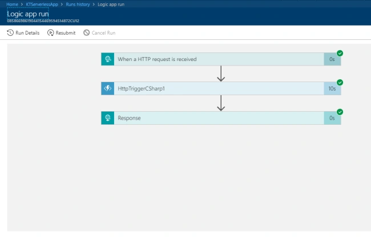Click the Cancel Run label
This screenshot has width=371, height=240.
point(103,33)
